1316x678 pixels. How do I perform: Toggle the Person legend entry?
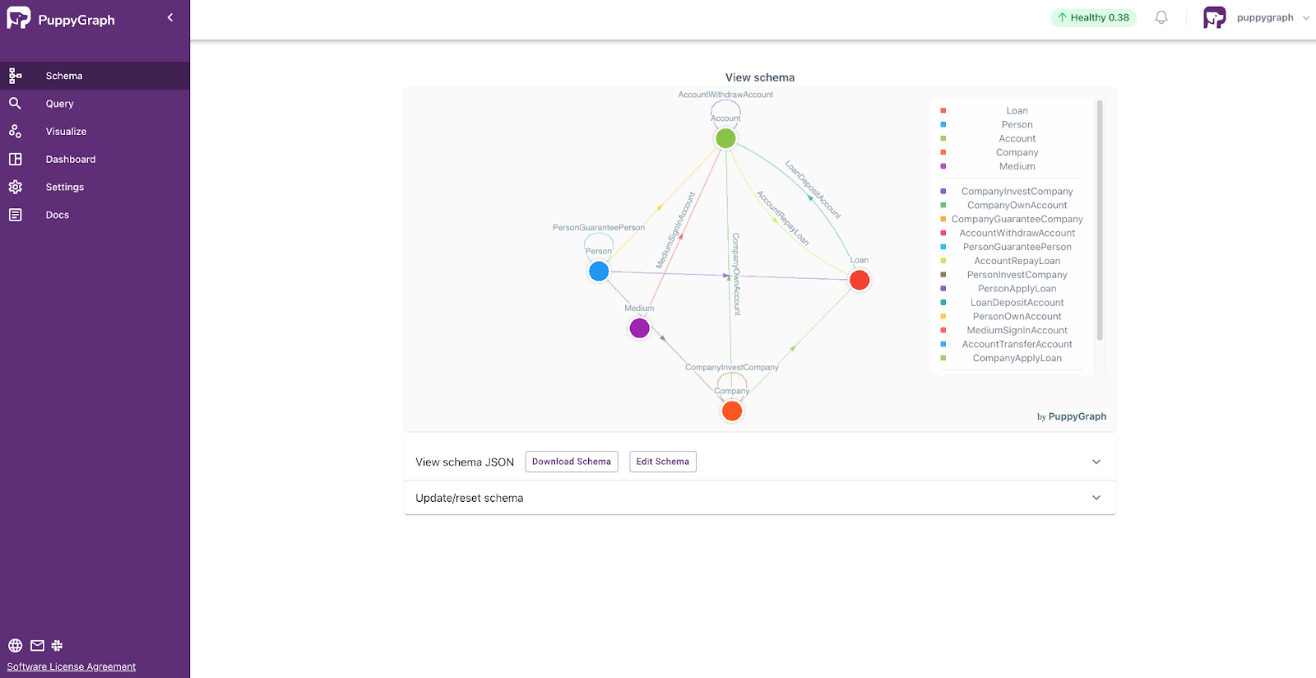point(1017,125)
